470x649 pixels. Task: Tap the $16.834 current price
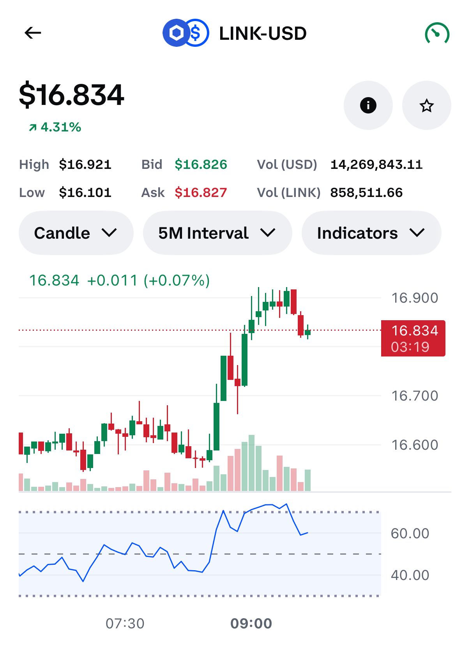[72, 95]
